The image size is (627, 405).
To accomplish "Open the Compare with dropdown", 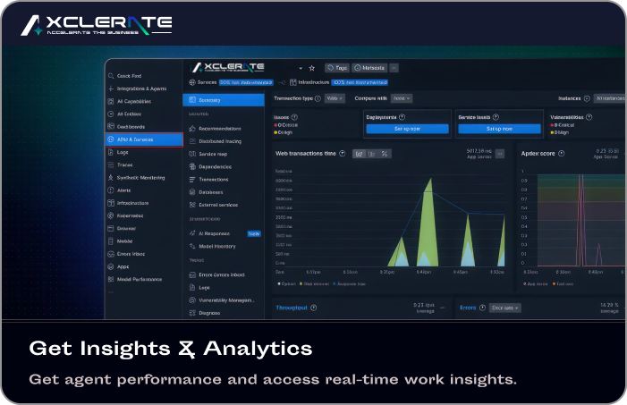I will pyautogui.click(x=402, y=98).
